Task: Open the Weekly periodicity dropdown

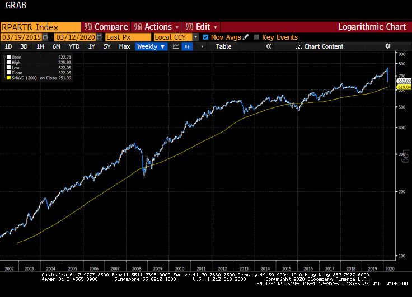Action: [x=151, y=46]
